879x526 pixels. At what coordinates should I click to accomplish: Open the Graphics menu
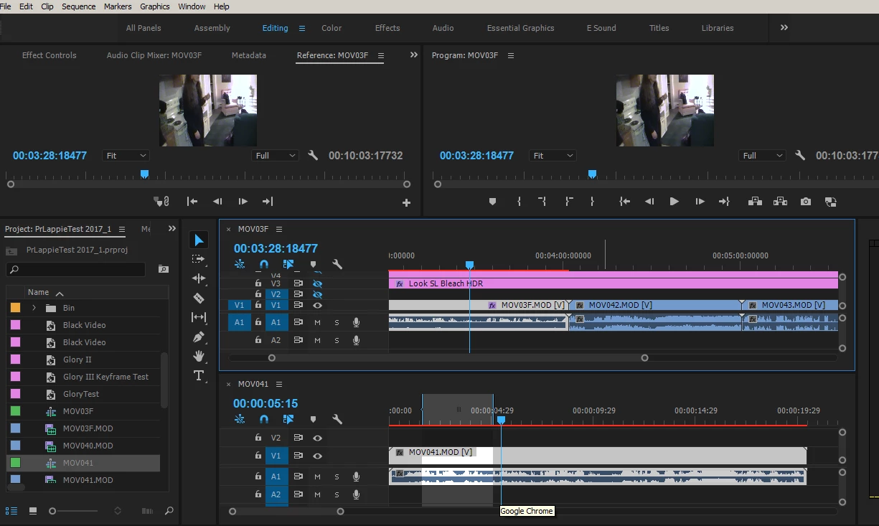[x=155, y=6]
